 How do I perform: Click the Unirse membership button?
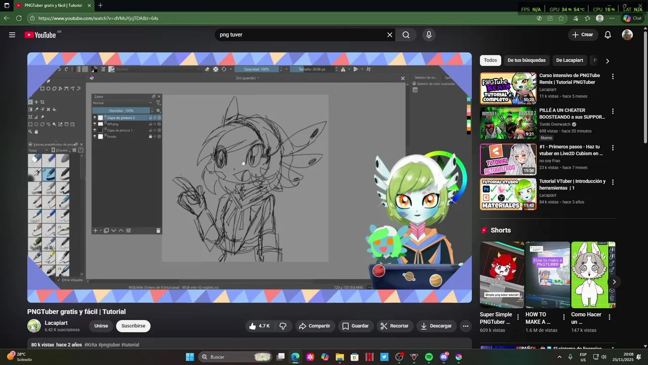click(101, 326)
